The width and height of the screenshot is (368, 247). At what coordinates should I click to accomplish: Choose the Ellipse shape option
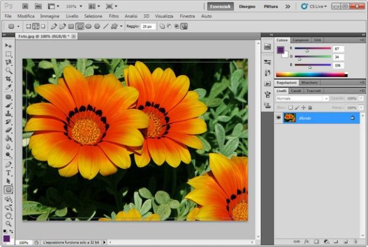pyautogui.click(x=88, y=26)
